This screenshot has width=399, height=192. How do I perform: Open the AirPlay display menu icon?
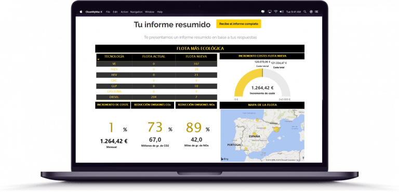[270, 12]
